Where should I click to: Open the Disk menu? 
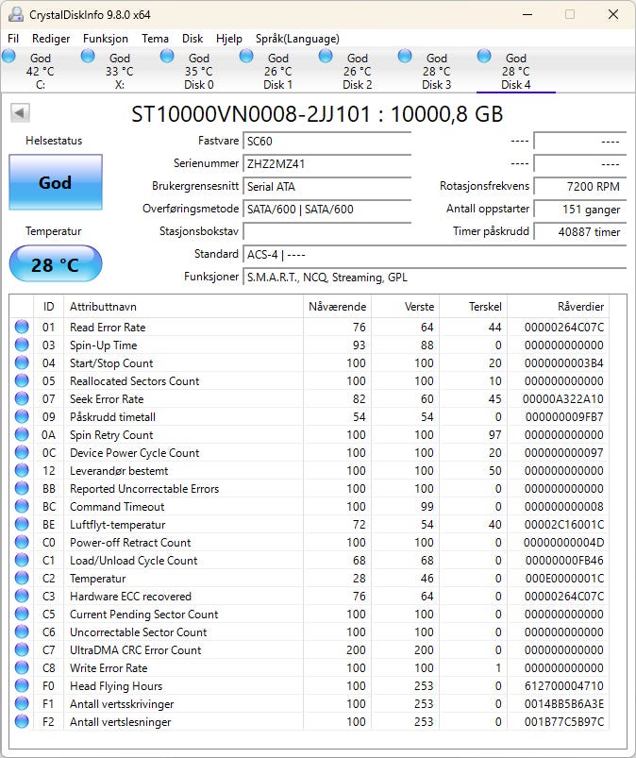point(192,39)
